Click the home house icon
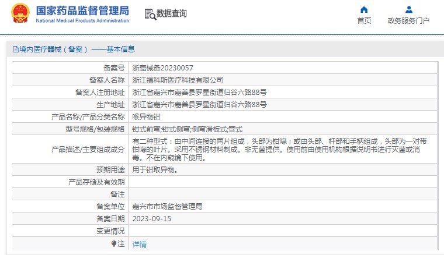 364,10
